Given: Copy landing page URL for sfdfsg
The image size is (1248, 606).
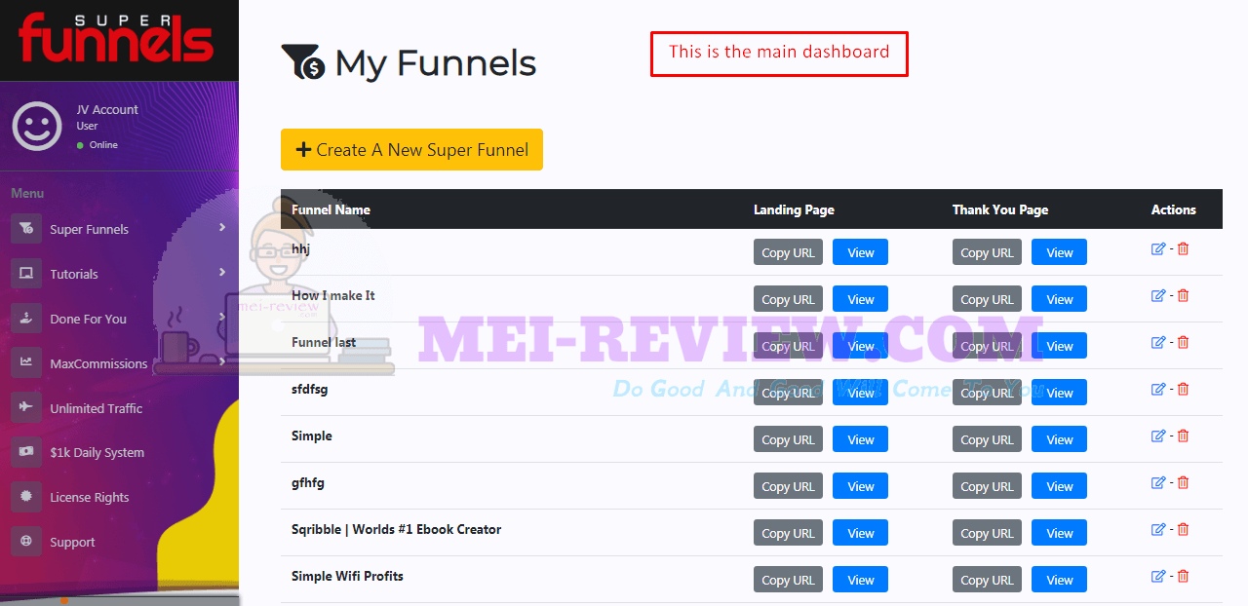Looking at the screenshot, I should coord(788,393).
